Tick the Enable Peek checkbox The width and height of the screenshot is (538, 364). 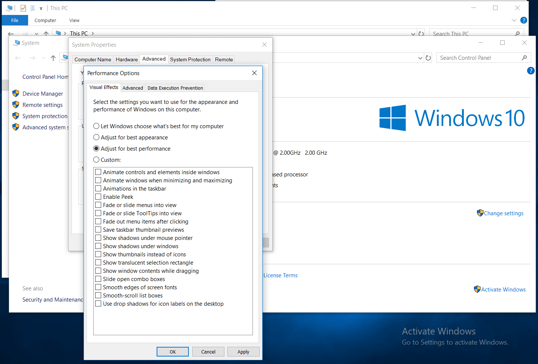point(98,197)
